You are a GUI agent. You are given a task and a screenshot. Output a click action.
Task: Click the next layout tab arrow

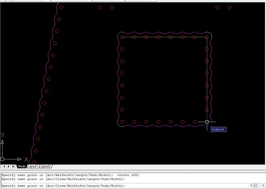[9, 166]
